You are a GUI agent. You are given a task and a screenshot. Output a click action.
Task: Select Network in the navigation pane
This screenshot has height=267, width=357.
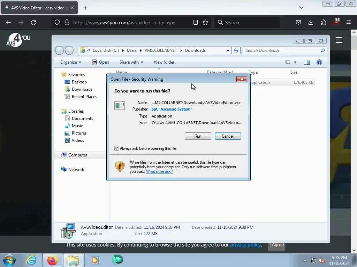(x=76, y=170)
